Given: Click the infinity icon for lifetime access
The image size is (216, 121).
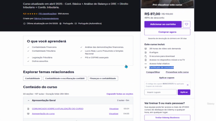Looking at the screenshot, I should coord(145,64).
